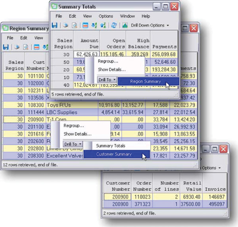
Task: Select Region Summary drill target
Action: 148,81
